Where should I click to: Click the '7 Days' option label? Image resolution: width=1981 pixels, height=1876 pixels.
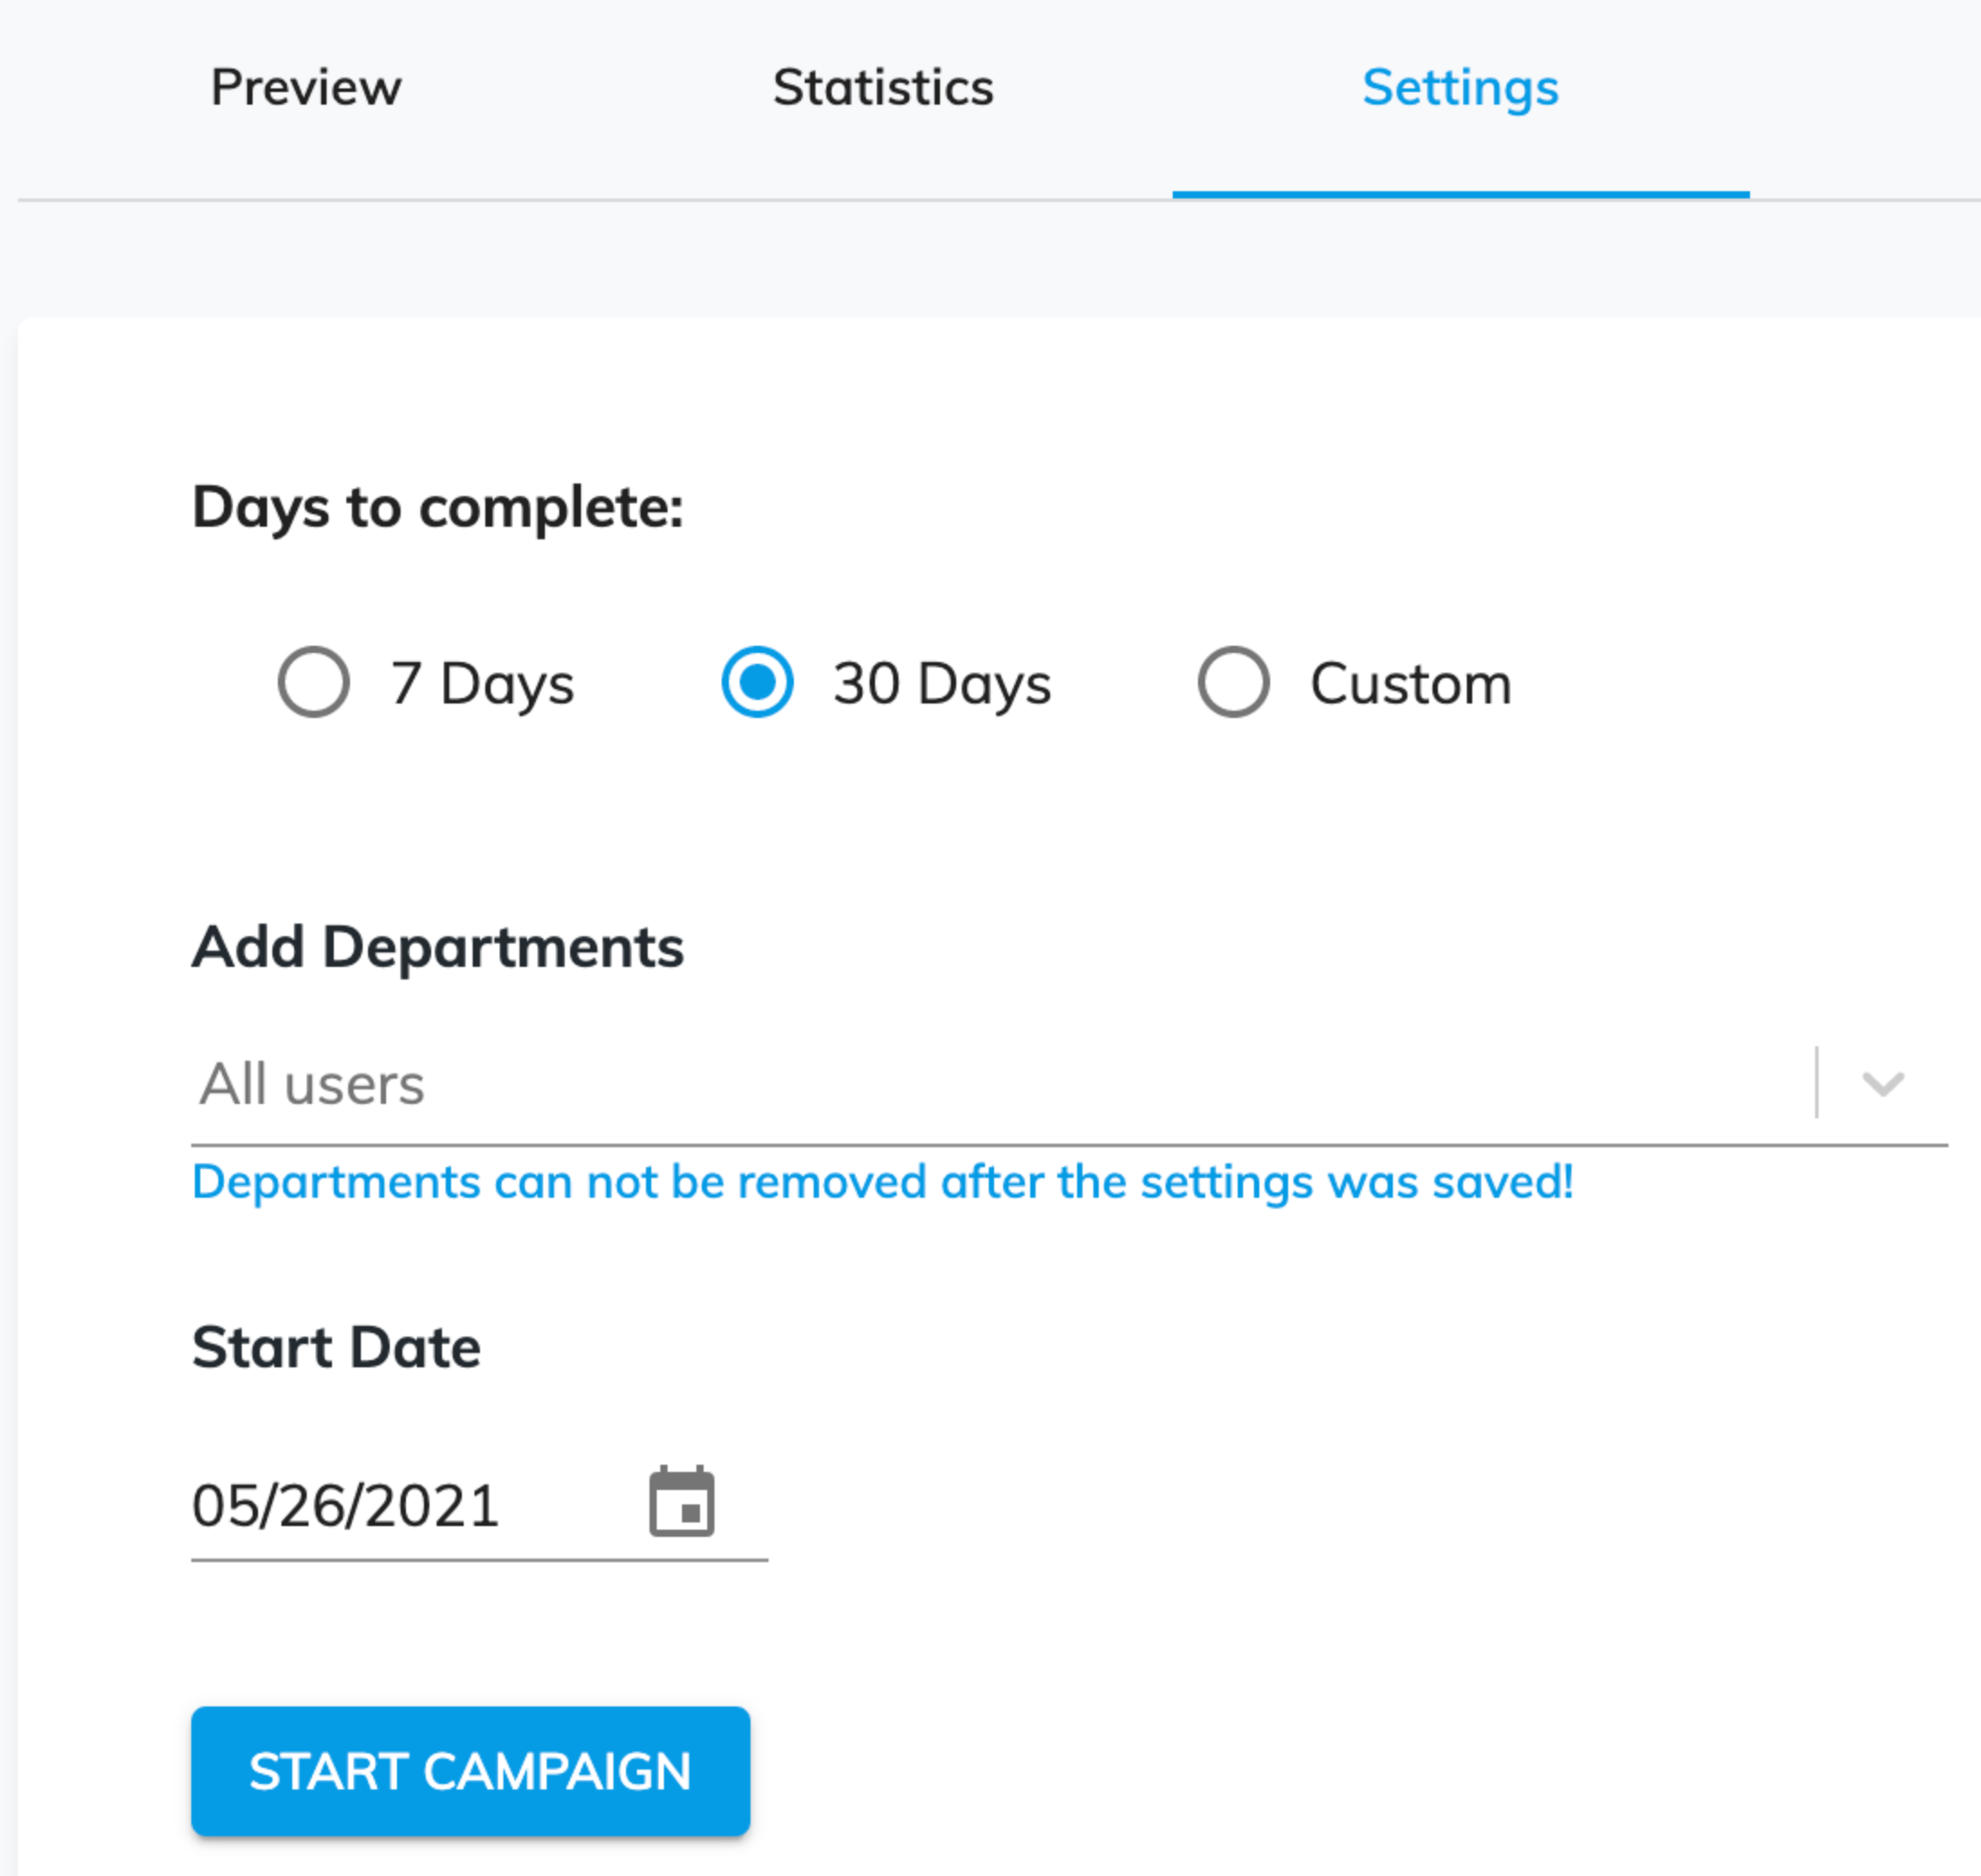(482, 684)
